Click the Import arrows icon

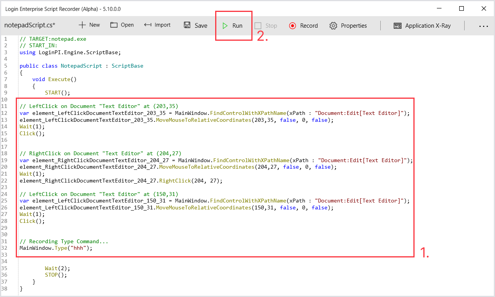point(148,25)
